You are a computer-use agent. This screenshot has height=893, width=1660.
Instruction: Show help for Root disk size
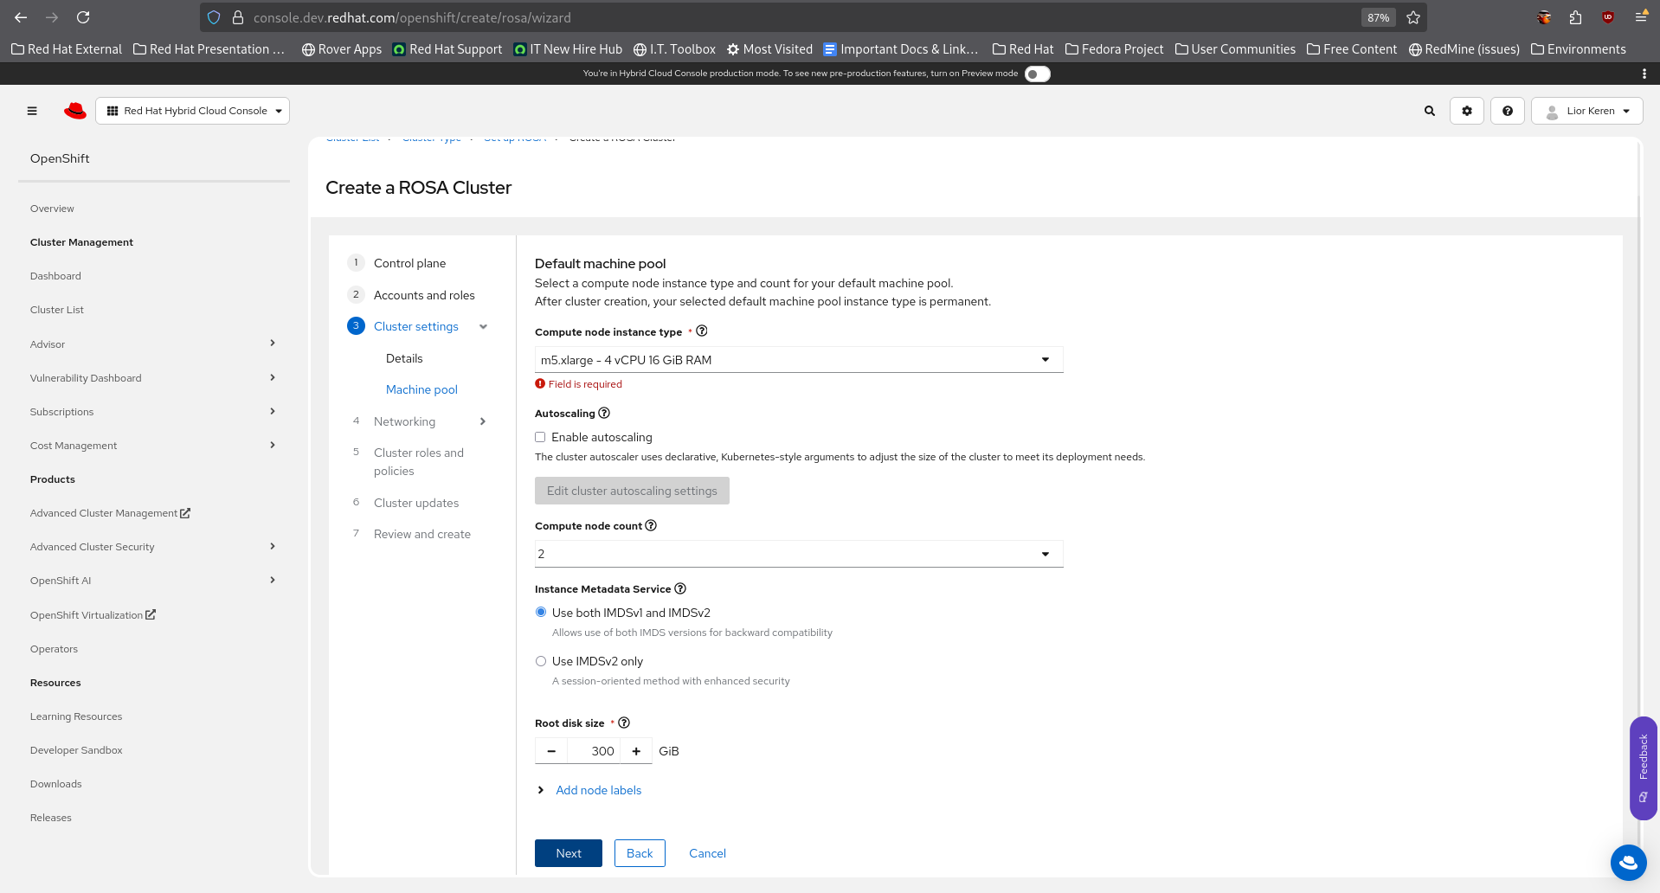624,723
